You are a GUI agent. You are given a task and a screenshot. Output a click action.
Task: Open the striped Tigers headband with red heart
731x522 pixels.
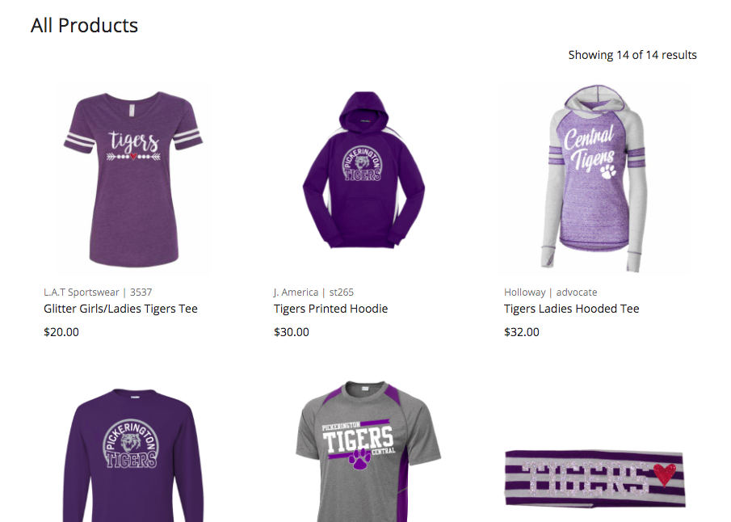click(x=595, y=478)
